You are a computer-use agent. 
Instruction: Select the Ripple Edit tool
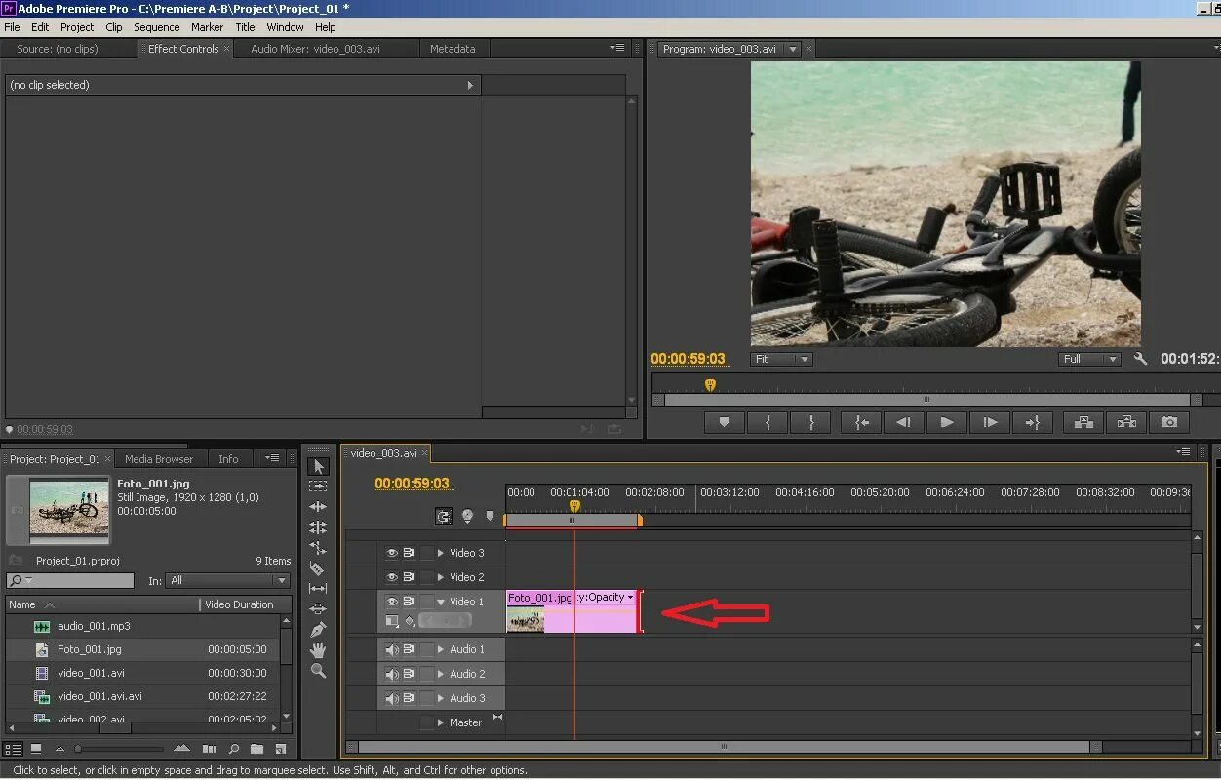coord(318,507)
